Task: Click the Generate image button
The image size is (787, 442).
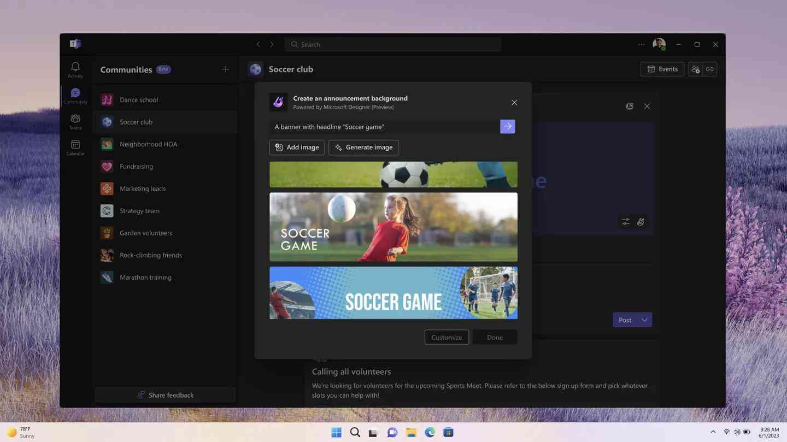Action: (363, 148)
